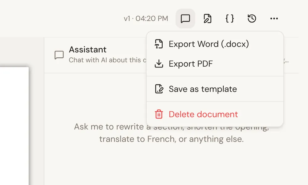Click the PDF download arrow icon
Screen dimensions: 308x185
click(x=159, y=64)
